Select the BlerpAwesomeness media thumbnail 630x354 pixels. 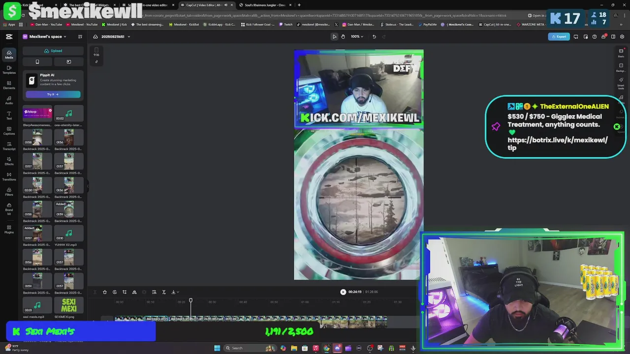37,114
